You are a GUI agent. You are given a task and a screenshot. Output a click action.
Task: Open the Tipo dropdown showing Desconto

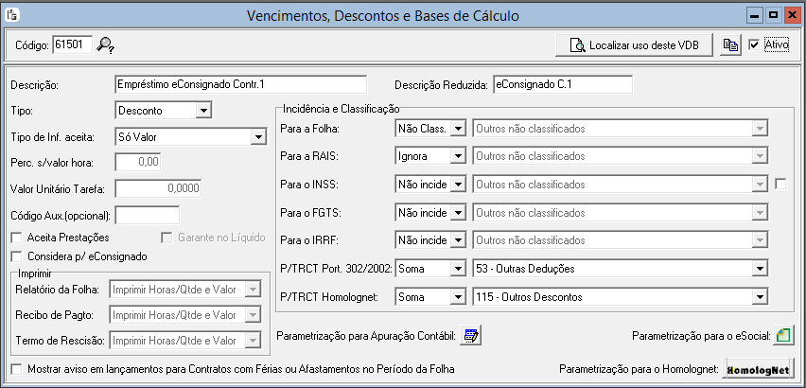pyautogui.click(x=203, y=110)
